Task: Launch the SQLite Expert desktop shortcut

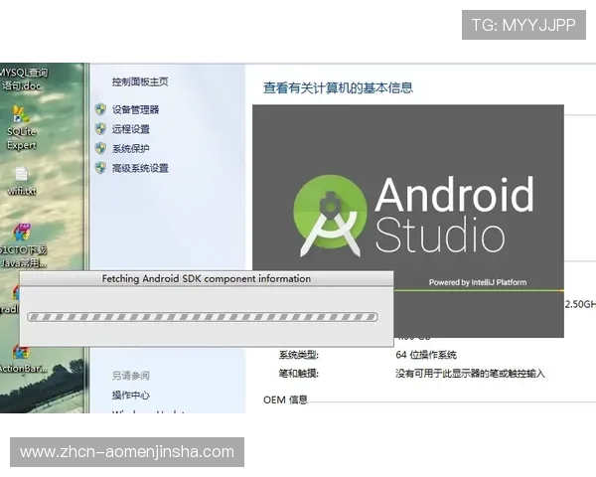Action: click(x=21, y=128)
